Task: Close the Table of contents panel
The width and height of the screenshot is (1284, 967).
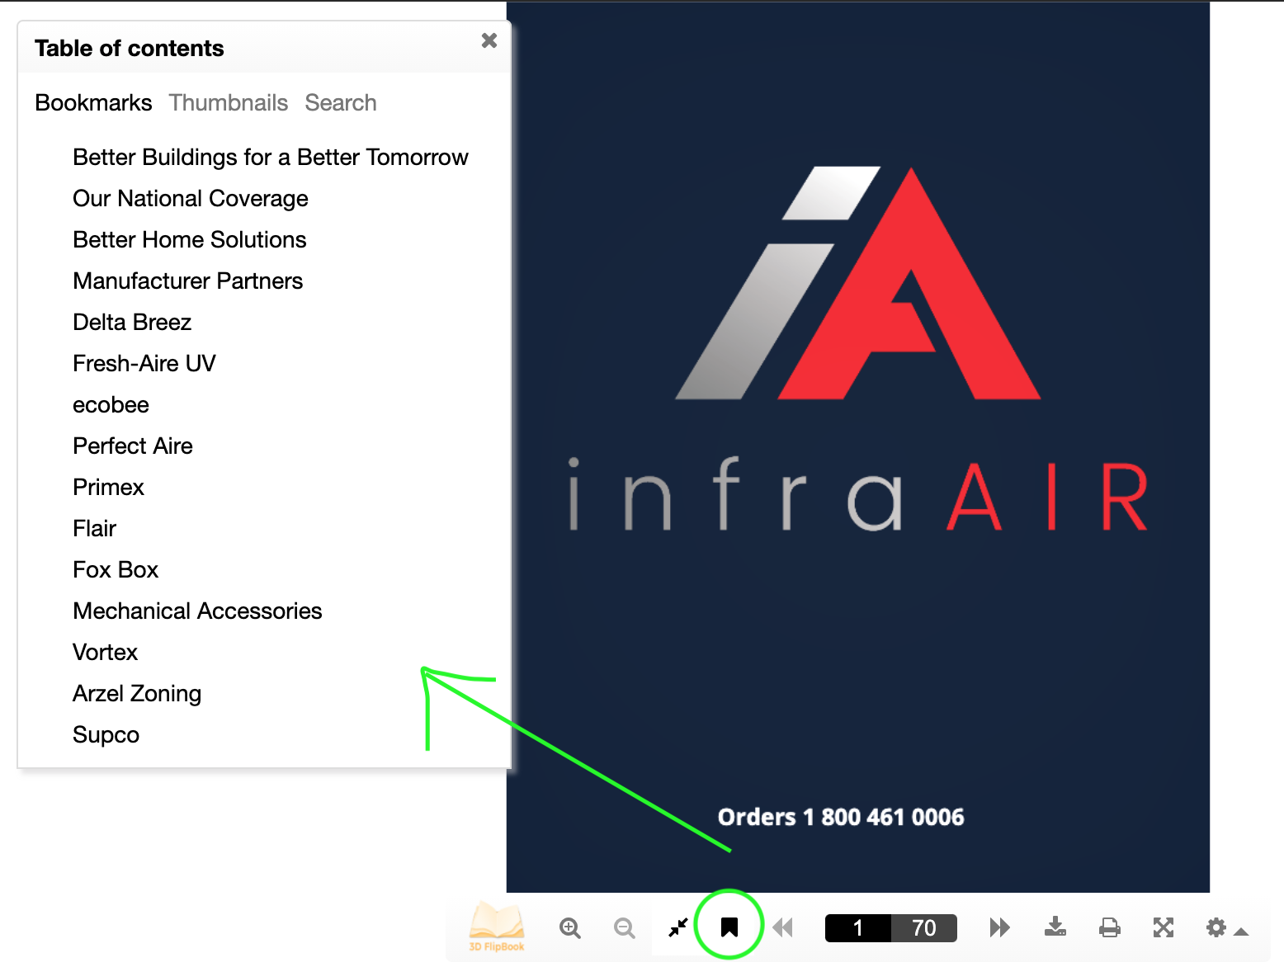Action: pos(489,40)
